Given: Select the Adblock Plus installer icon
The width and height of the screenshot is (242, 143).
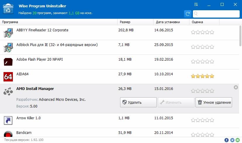Looking at the screenshot, I should (8, 47).
